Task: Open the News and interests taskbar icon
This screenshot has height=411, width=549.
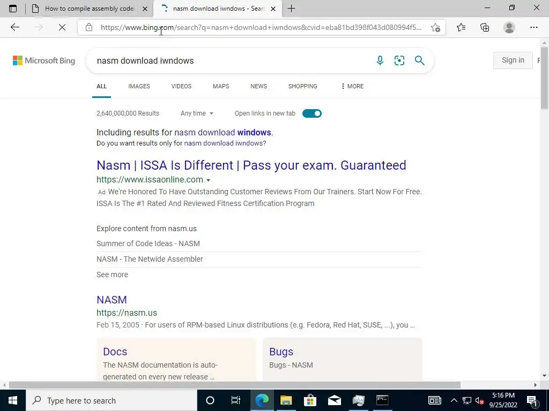Action: [434, 400]
